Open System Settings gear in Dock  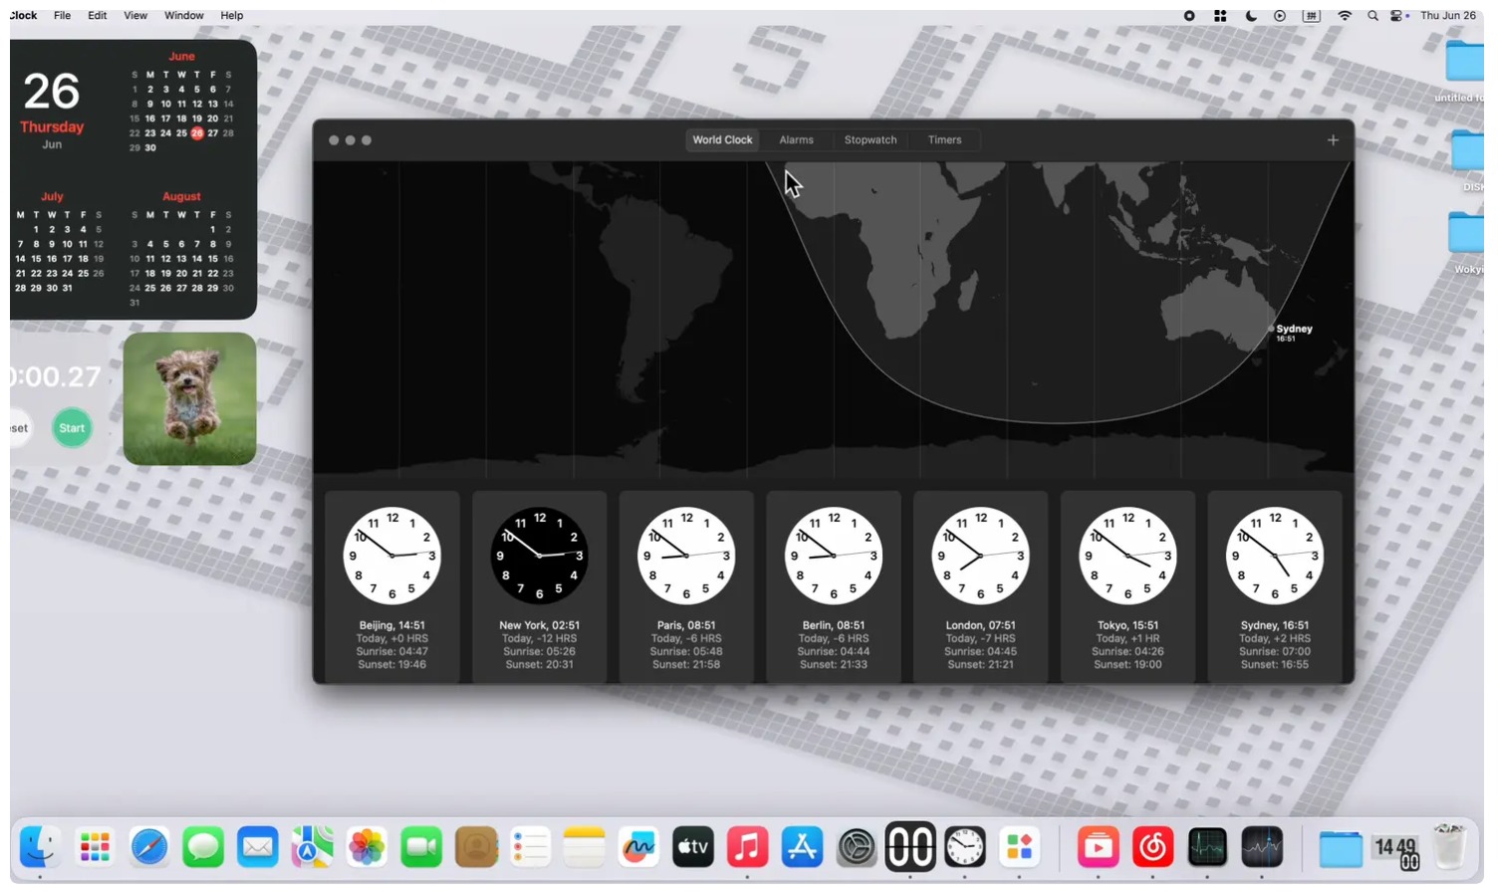(x=857, y=848)
